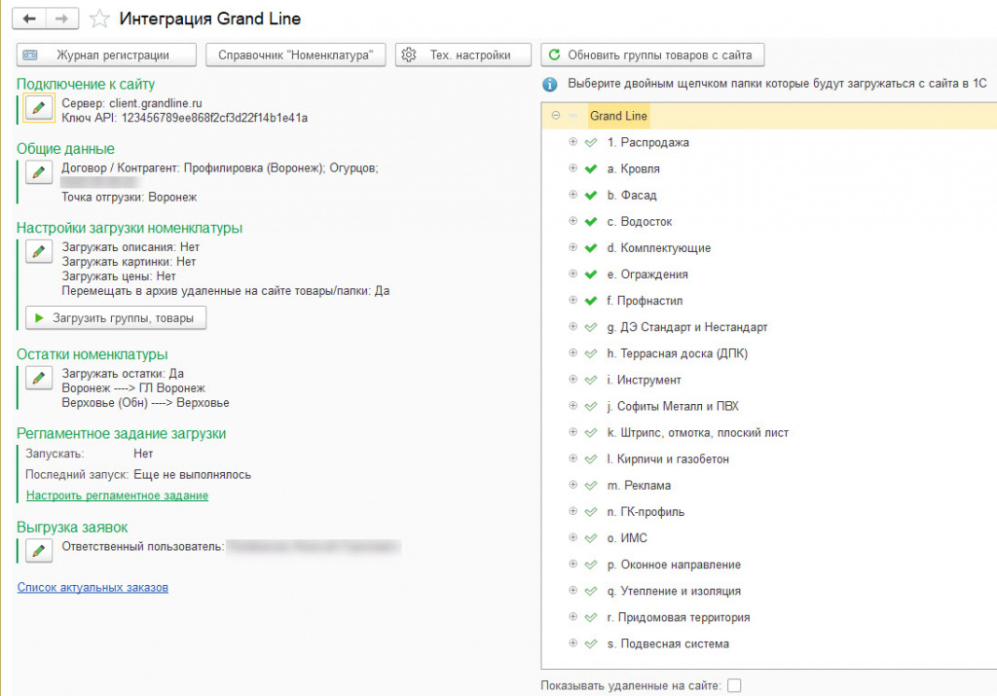
Task: Toggle check mark for b. Фасад
Action: point(591,195)
